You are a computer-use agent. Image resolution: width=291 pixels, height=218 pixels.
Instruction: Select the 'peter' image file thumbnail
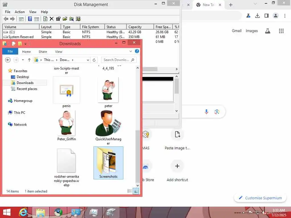click(x=108, y=90)
